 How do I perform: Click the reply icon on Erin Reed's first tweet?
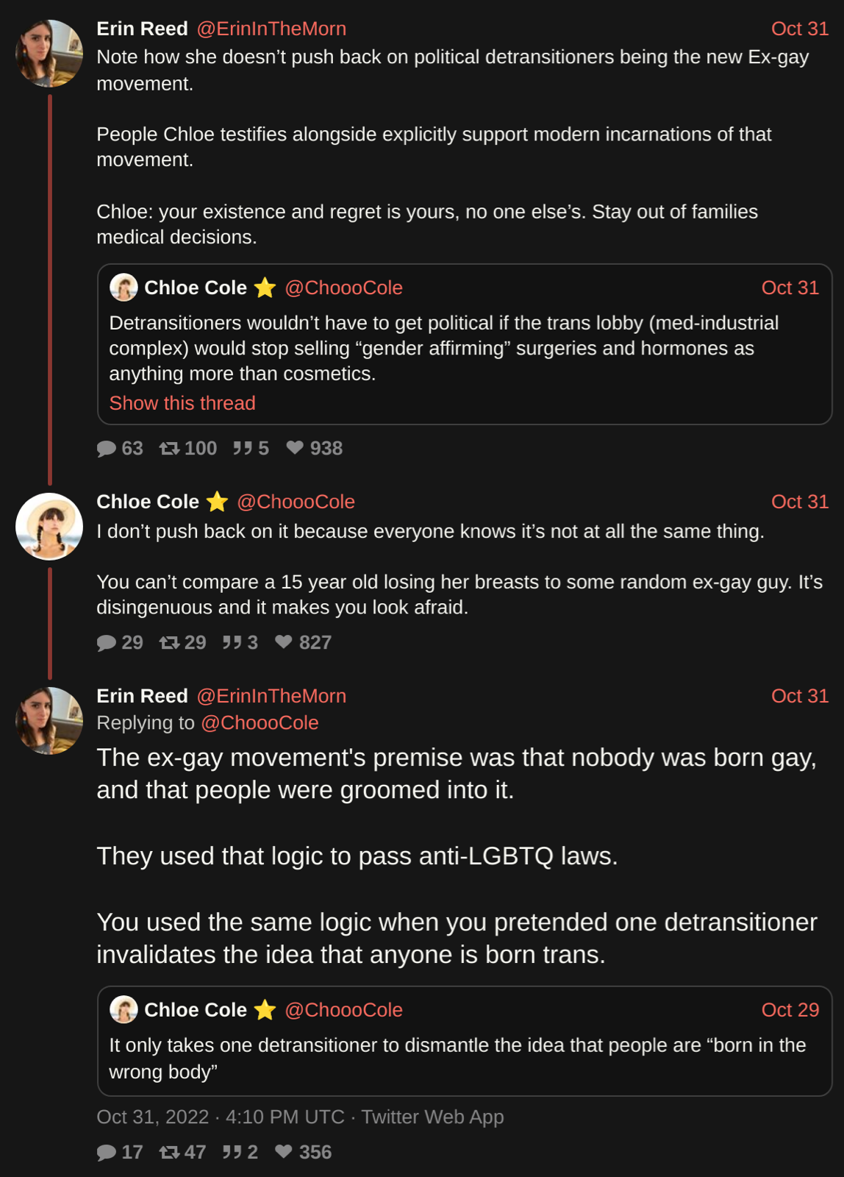107,449
